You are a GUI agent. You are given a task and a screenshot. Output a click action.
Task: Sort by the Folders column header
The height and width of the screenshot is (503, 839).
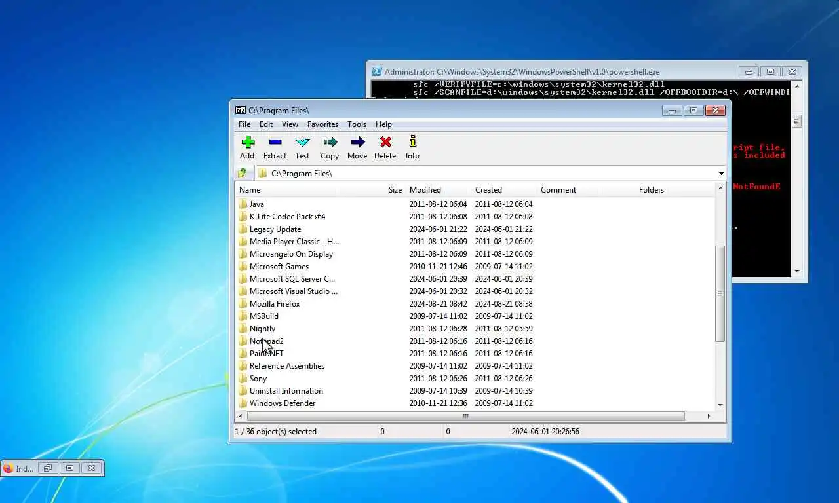coord(634,190)
